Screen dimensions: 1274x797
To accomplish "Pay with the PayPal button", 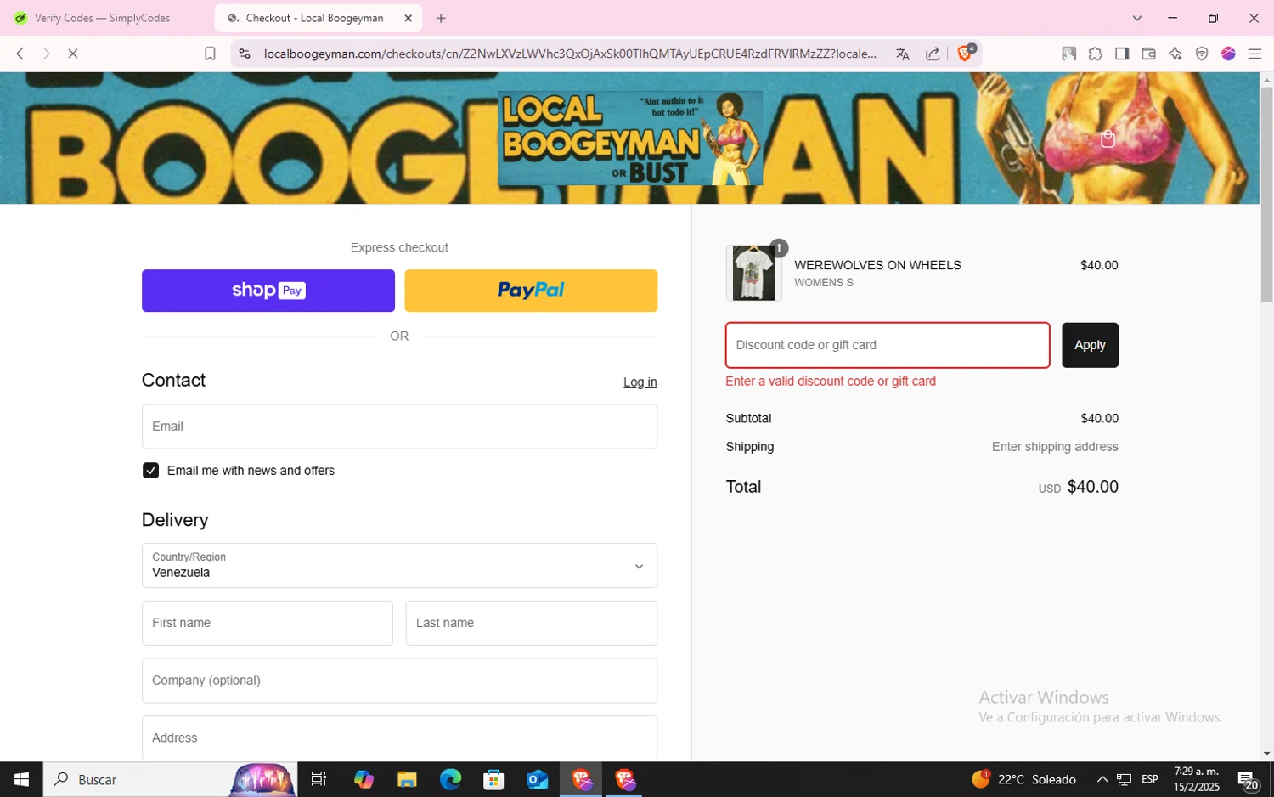I will 531,291.
